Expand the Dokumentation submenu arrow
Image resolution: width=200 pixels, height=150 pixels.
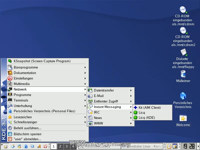[85, 73]
